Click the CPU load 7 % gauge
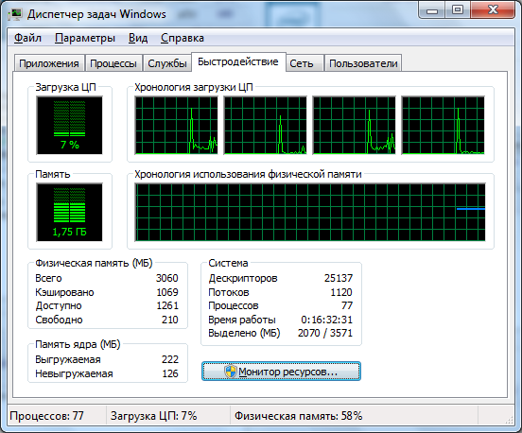The height and width of the screenshot is (433, 522). click(x=70, y=126)
